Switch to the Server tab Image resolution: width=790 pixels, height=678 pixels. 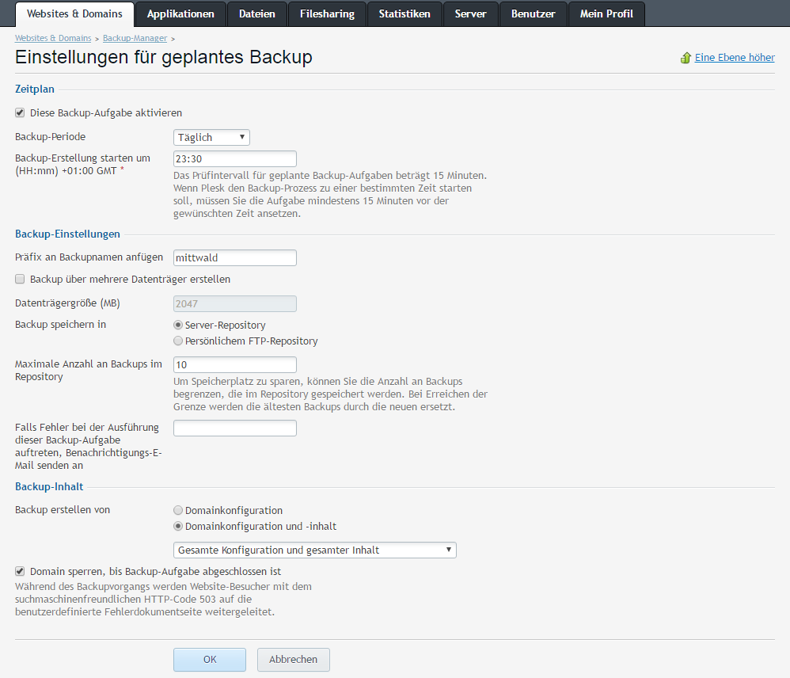click(470, 13)
